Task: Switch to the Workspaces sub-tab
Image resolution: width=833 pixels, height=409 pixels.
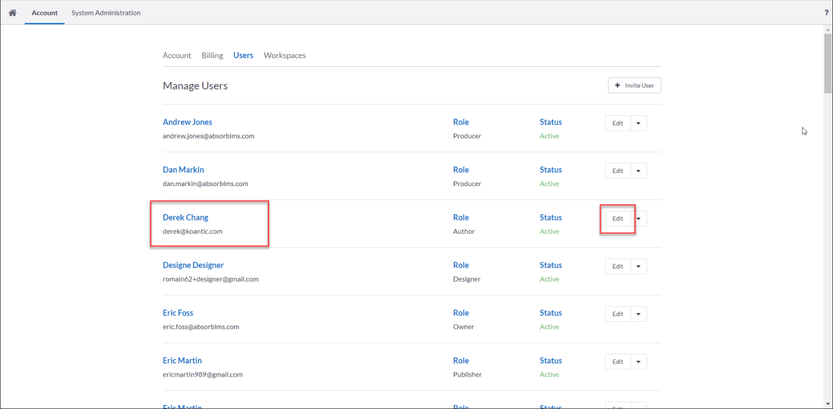Action: coord(285,55)
